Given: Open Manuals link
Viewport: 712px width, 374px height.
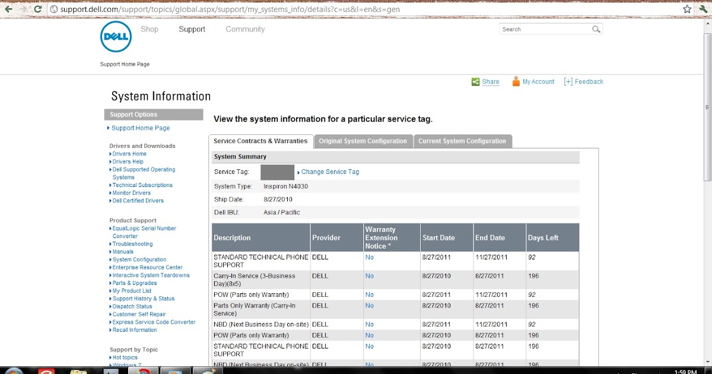Looking at the screenshot, I should coord(123,252).
